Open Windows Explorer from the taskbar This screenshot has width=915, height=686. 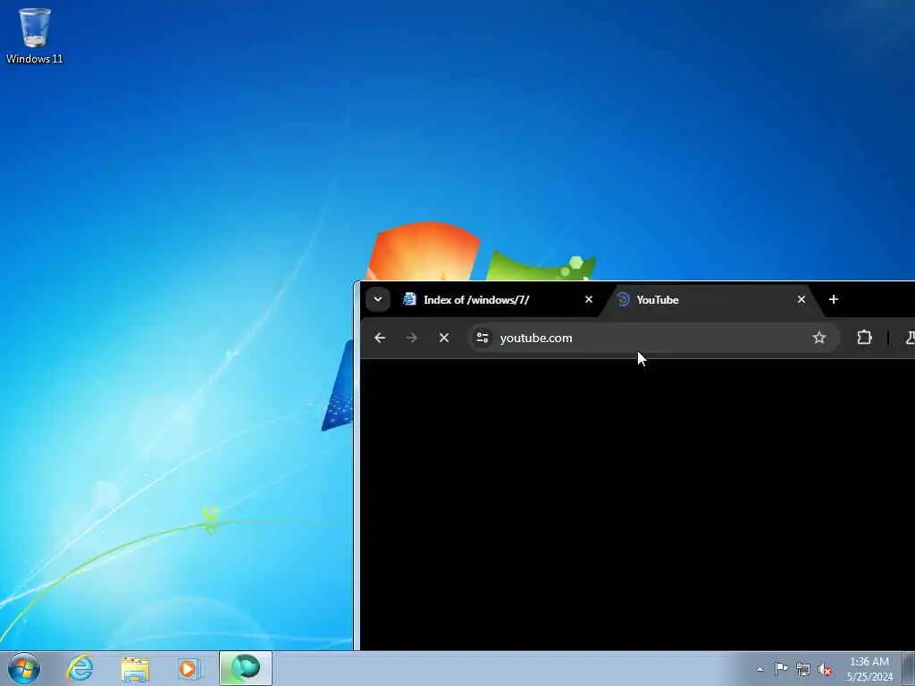click(x=136, y=668)
